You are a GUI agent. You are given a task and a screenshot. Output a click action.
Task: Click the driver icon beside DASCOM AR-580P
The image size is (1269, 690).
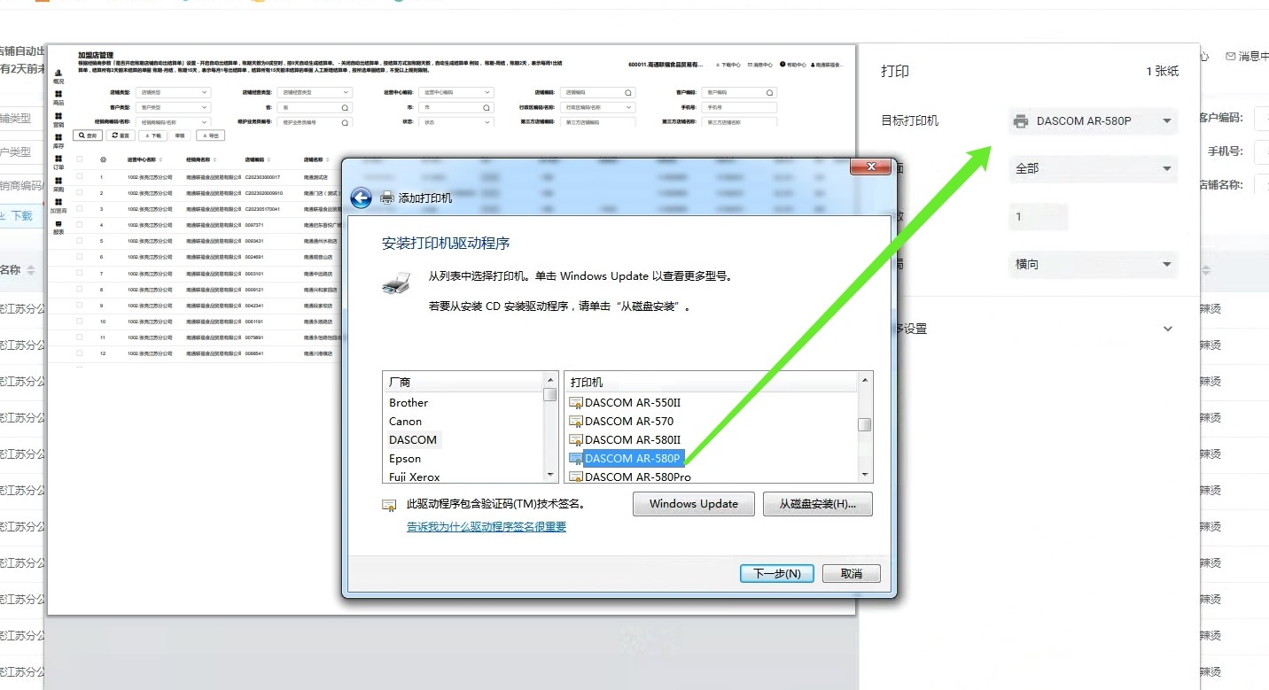[x=575, y=459]
